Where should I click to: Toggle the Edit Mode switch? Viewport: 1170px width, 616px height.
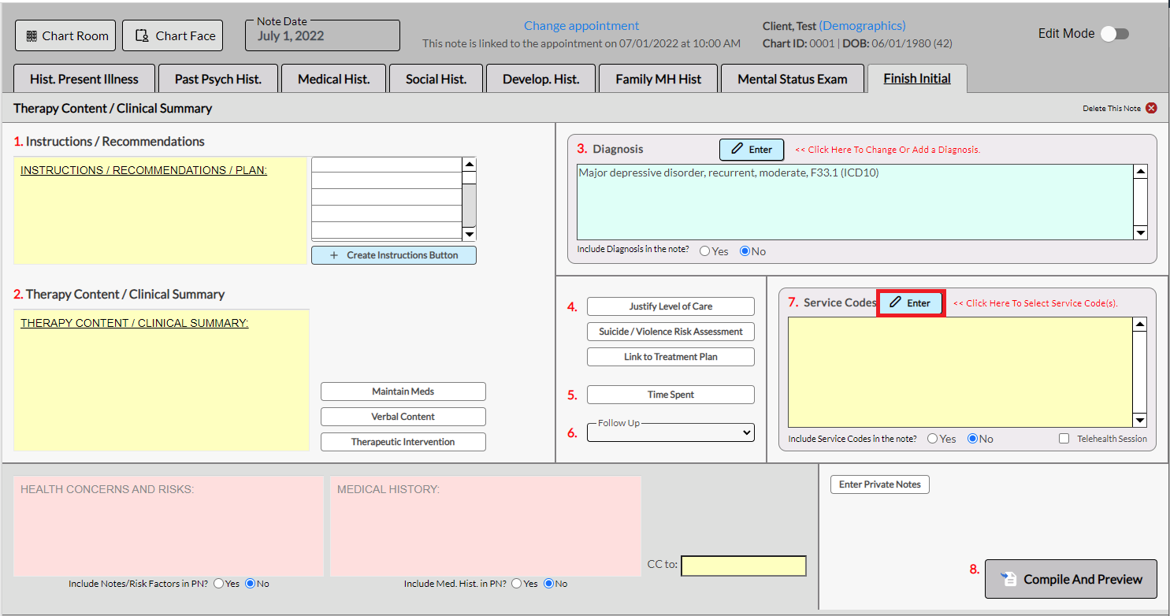pos(1114,34)
